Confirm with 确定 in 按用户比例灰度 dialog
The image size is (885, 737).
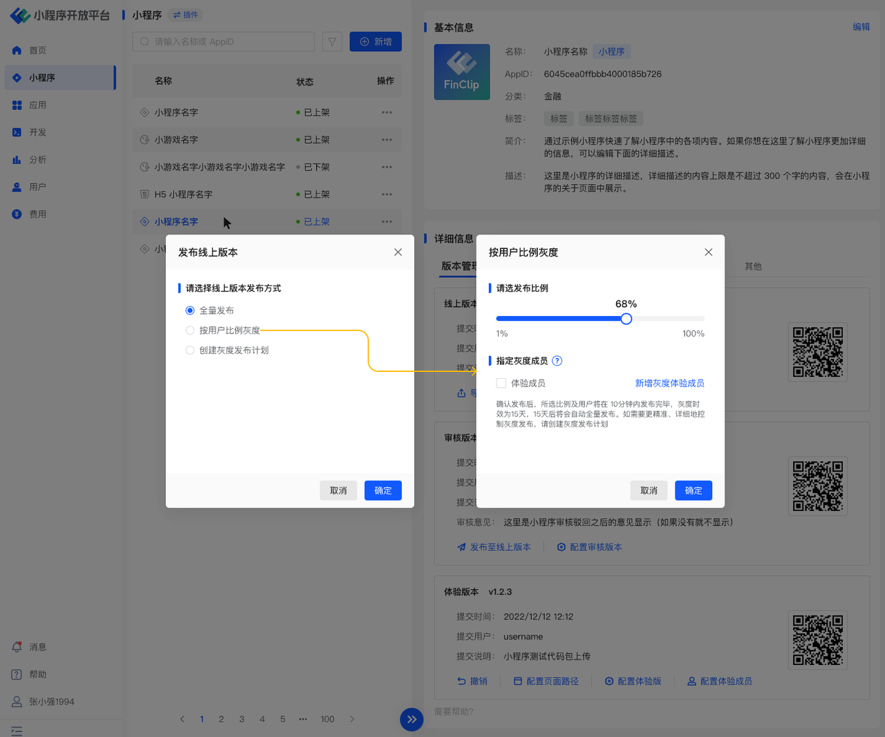coord(693,490)
